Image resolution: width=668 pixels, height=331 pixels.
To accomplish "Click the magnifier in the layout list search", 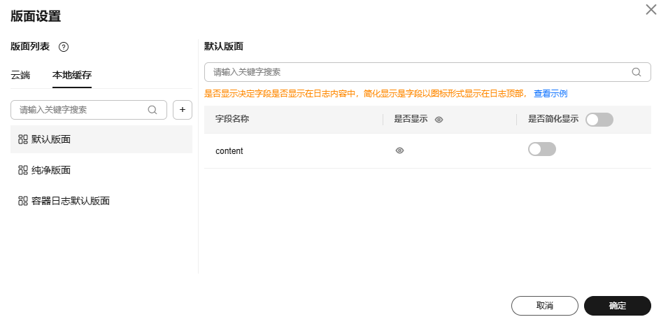I will (x=152, y=110).
